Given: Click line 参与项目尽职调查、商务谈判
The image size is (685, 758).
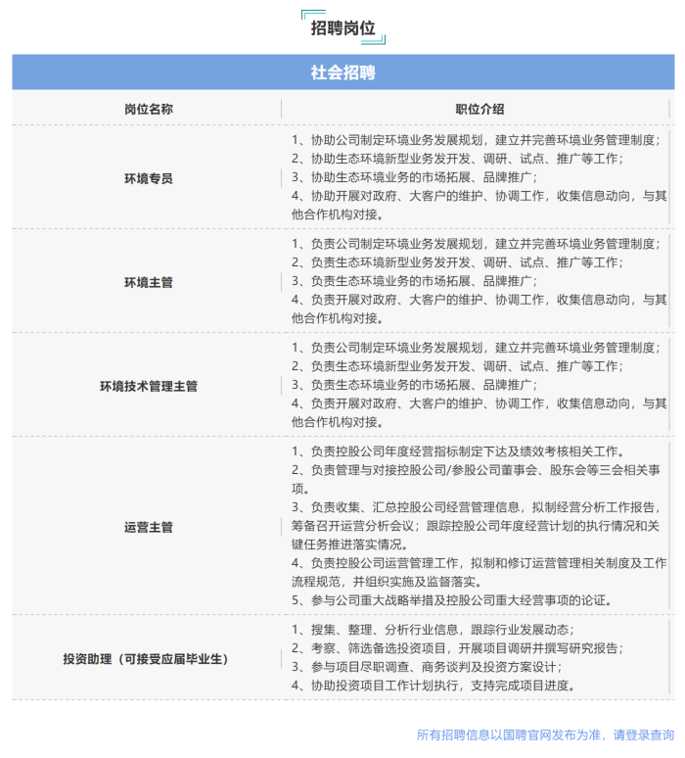Looking at the screenshot, I should point(427,667).
